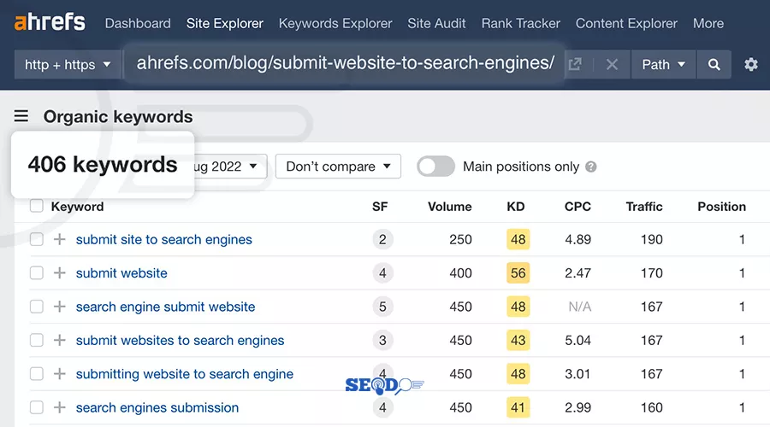Open Content Explorer

click(x=626, y=23)
